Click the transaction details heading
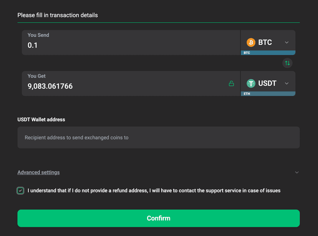 [58, 15]
